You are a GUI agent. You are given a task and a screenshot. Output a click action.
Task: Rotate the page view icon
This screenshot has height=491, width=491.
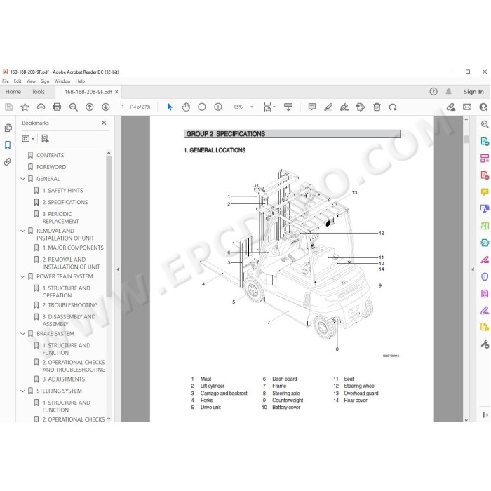click(x=393, y=107)
